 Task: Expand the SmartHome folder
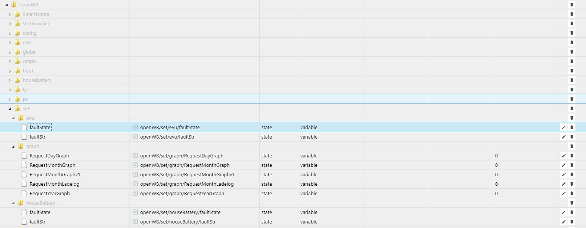[x=10, y=14]
